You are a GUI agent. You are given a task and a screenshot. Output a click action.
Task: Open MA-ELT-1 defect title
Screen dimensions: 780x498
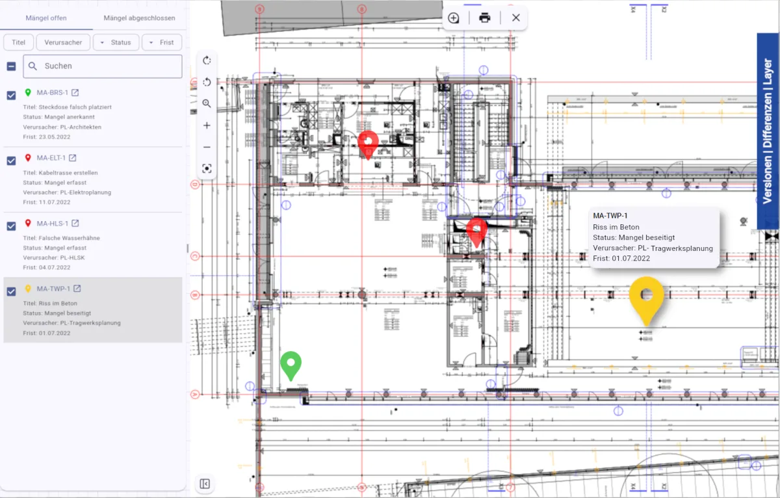tap(51, 158)
